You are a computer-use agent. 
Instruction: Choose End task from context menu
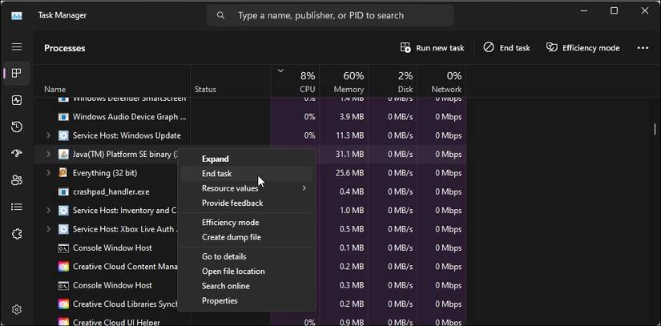[217, 174]
